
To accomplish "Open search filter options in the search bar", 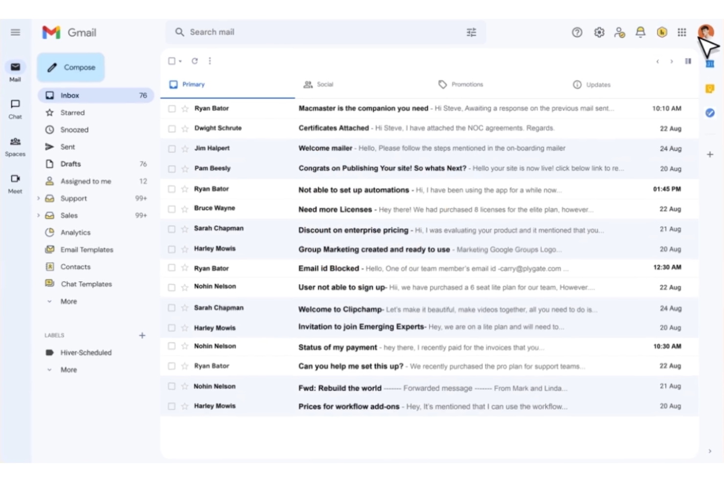I will (471, 32).
